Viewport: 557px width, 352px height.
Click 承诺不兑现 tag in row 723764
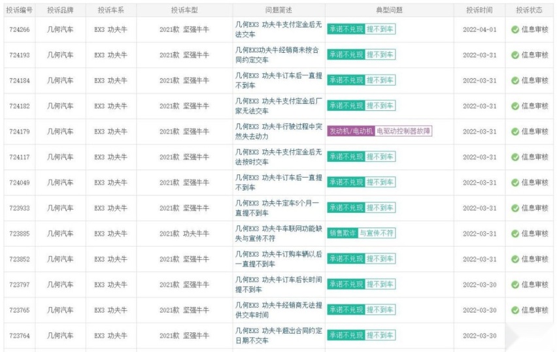point(346,335)
